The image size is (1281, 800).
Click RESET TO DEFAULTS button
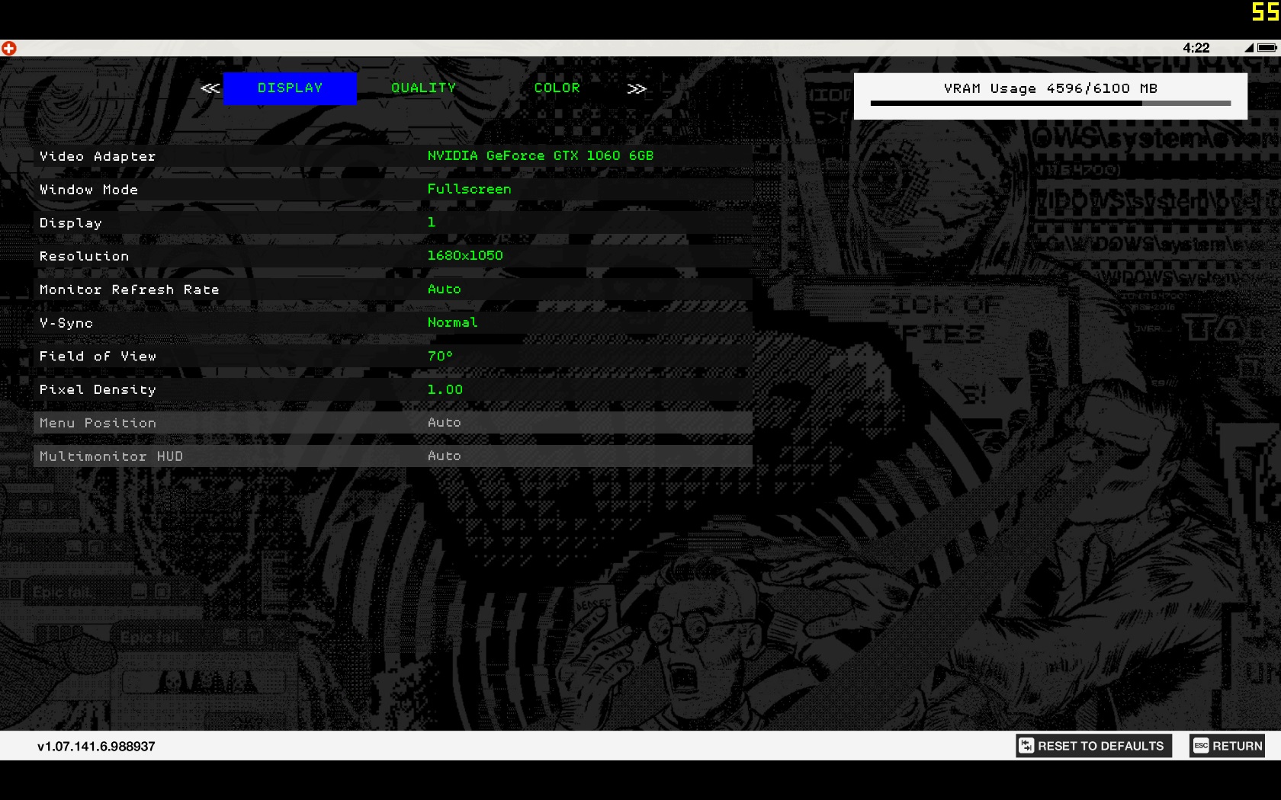click(x=1093, y=746)
